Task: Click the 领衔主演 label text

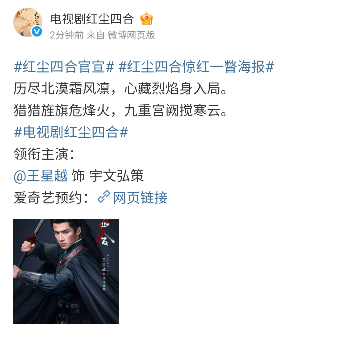Action: tap(41, 154)
